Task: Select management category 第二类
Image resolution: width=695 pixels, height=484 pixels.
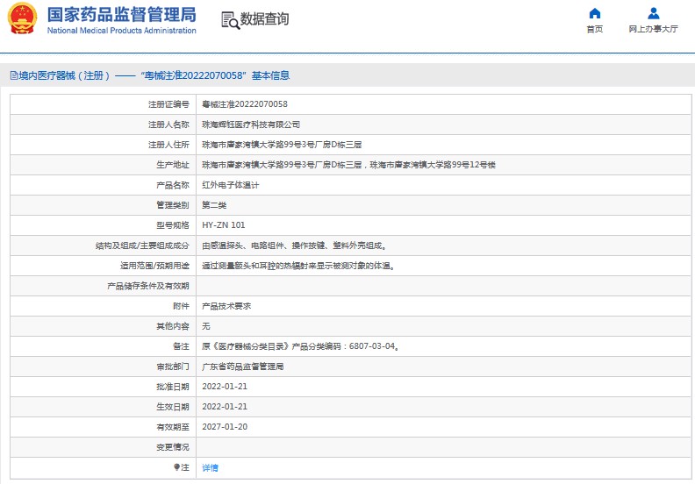Action: [x=214, y=205]
